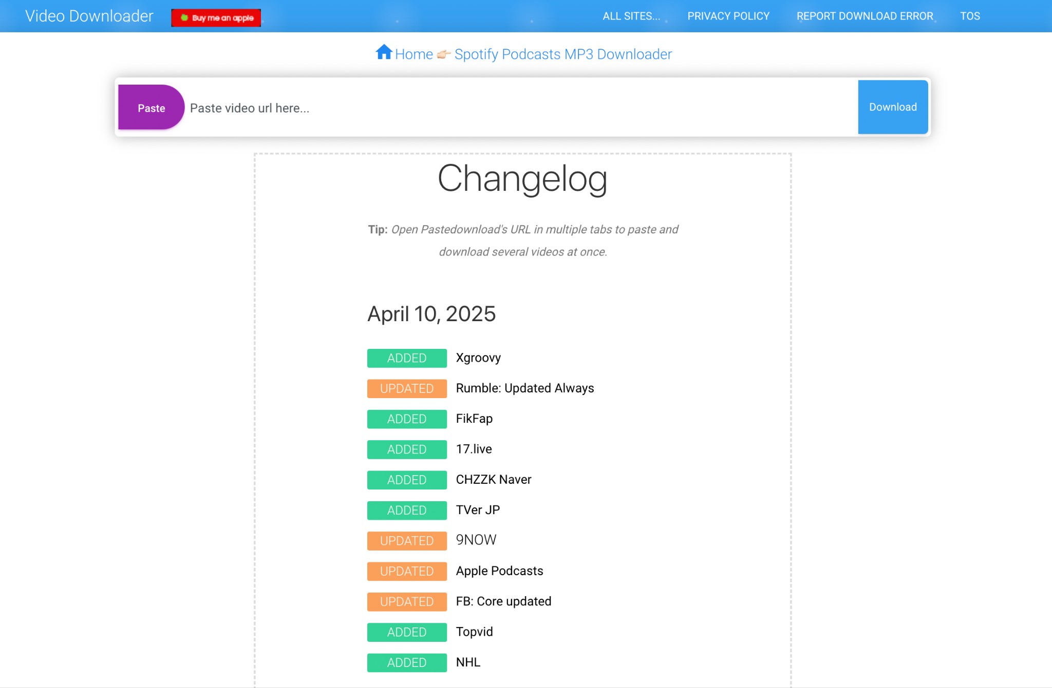Click the ADDED badge beside NHL

coord(407,662)
